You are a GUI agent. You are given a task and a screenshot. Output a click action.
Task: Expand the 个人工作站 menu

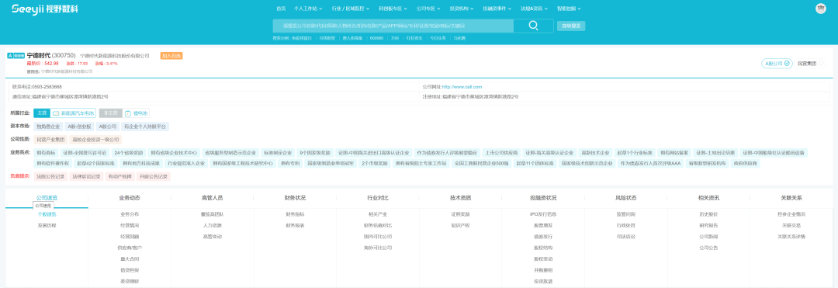308,9
